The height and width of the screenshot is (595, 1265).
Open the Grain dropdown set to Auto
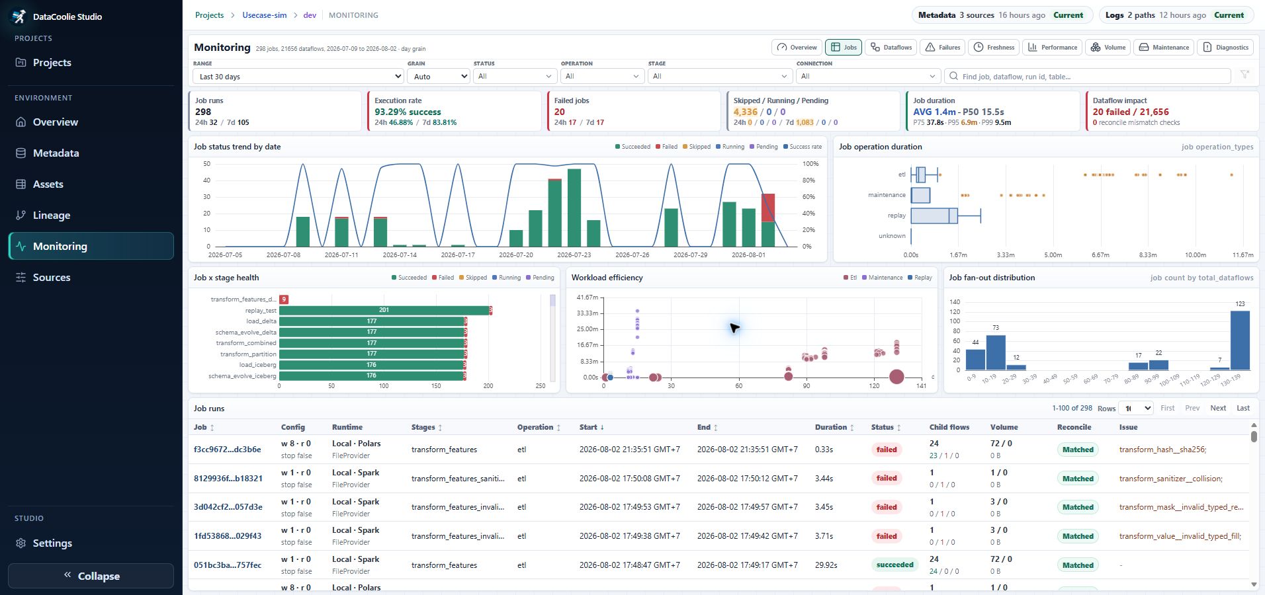point(438,77)
